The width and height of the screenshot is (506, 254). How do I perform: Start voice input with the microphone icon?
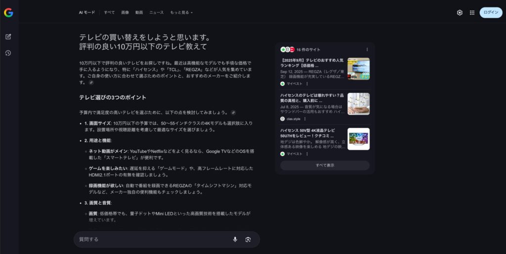(x=235, y=239)
